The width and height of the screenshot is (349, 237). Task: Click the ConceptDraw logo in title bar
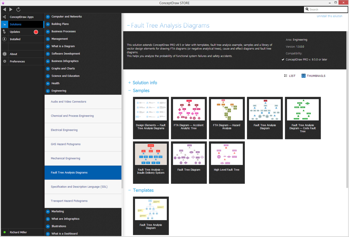tap(3, 3)
